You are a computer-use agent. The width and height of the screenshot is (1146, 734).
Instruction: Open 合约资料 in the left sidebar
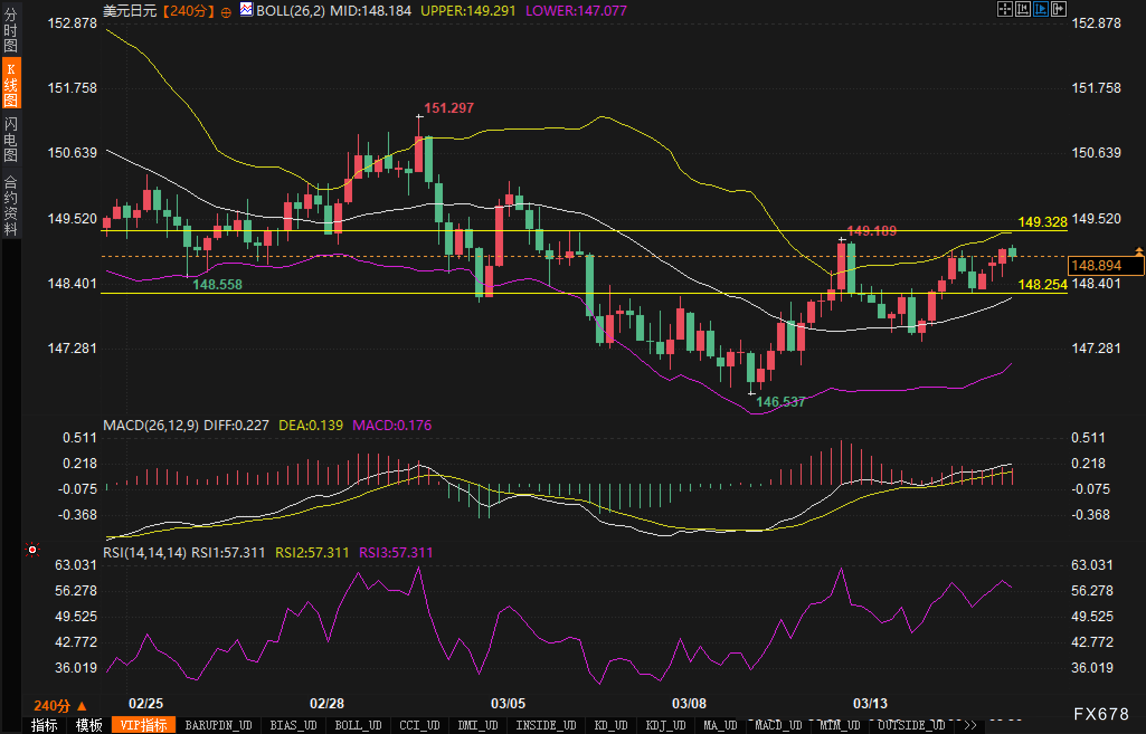tap(11, 205)
